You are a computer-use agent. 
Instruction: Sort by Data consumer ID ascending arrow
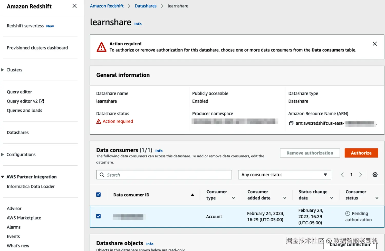click(192, 195)
